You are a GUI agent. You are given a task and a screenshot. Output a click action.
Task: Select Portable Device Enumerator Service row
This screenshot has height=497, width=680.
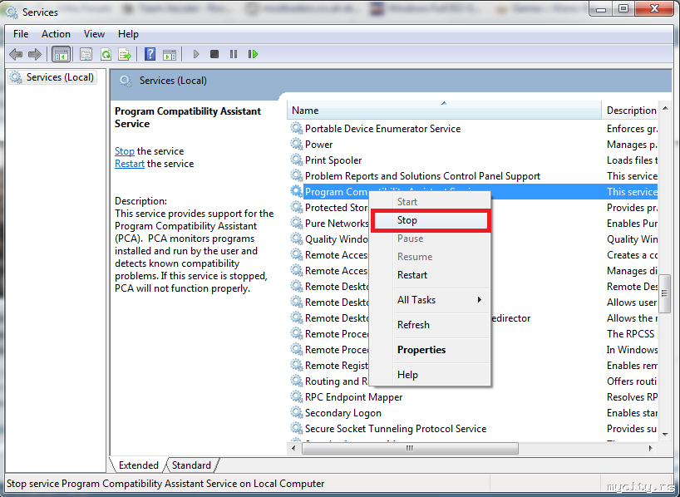click(x=474, y=128)
